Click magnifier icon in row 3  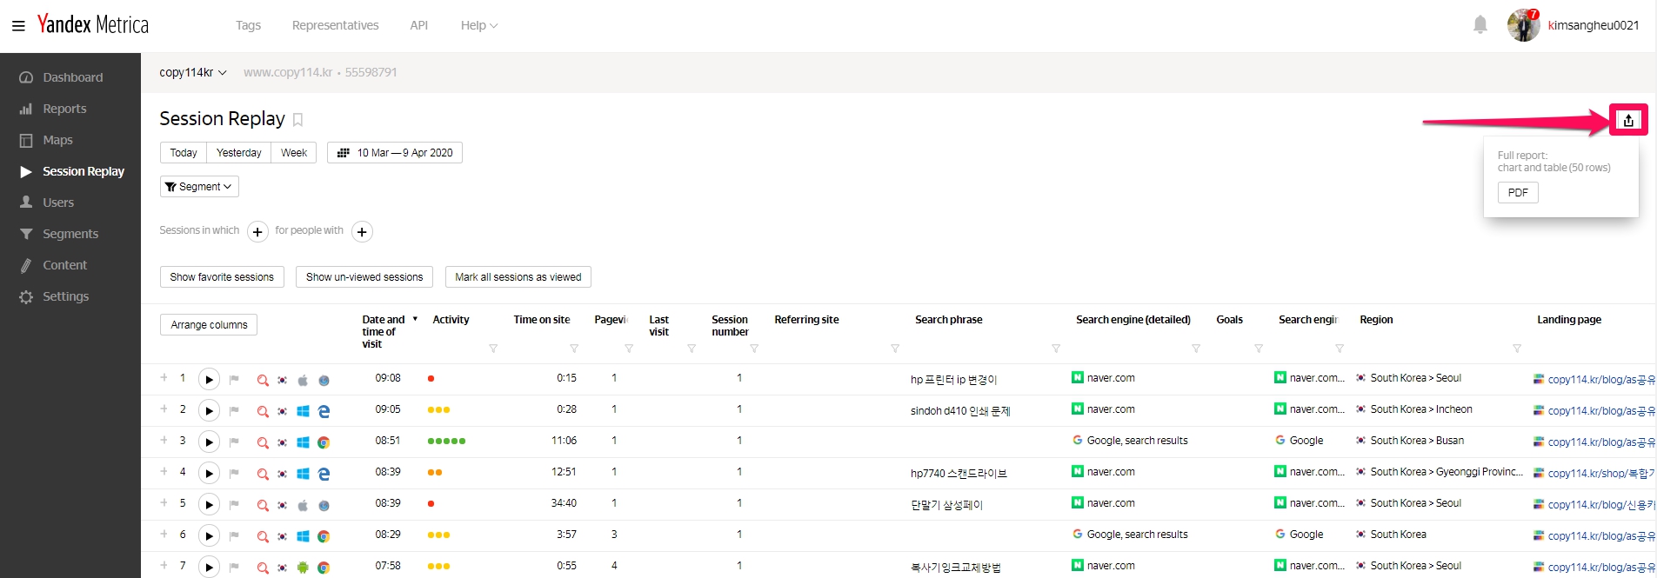[263, 442]
